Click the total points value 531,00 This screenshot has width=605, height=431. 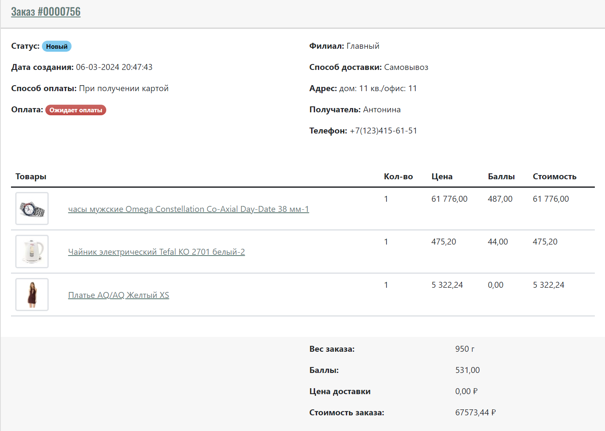[x=467, y=370]
